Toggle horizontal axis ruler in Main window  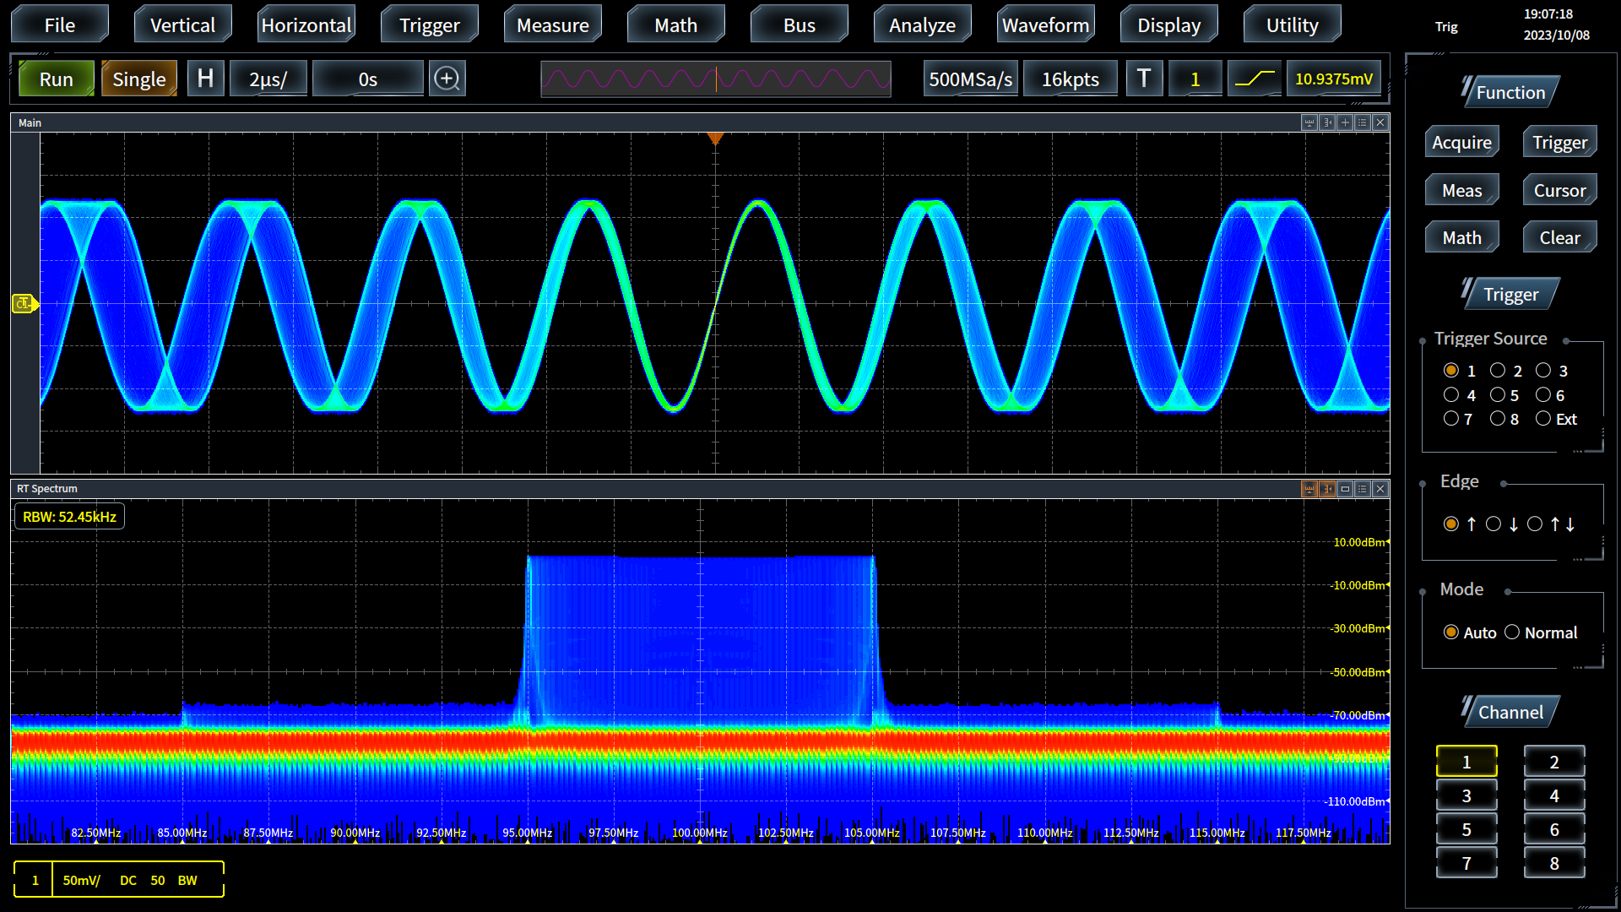[1309, 122]
